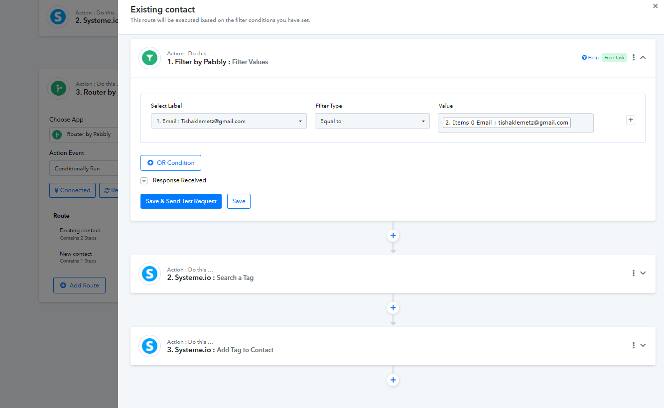Click the Systeme.io Add Tag to Contact title
The height and width of the screenshot is (408, 664).
coord(220,350)
